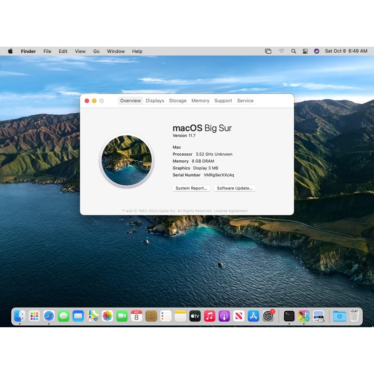Click the Software Update button

point(235,188)
